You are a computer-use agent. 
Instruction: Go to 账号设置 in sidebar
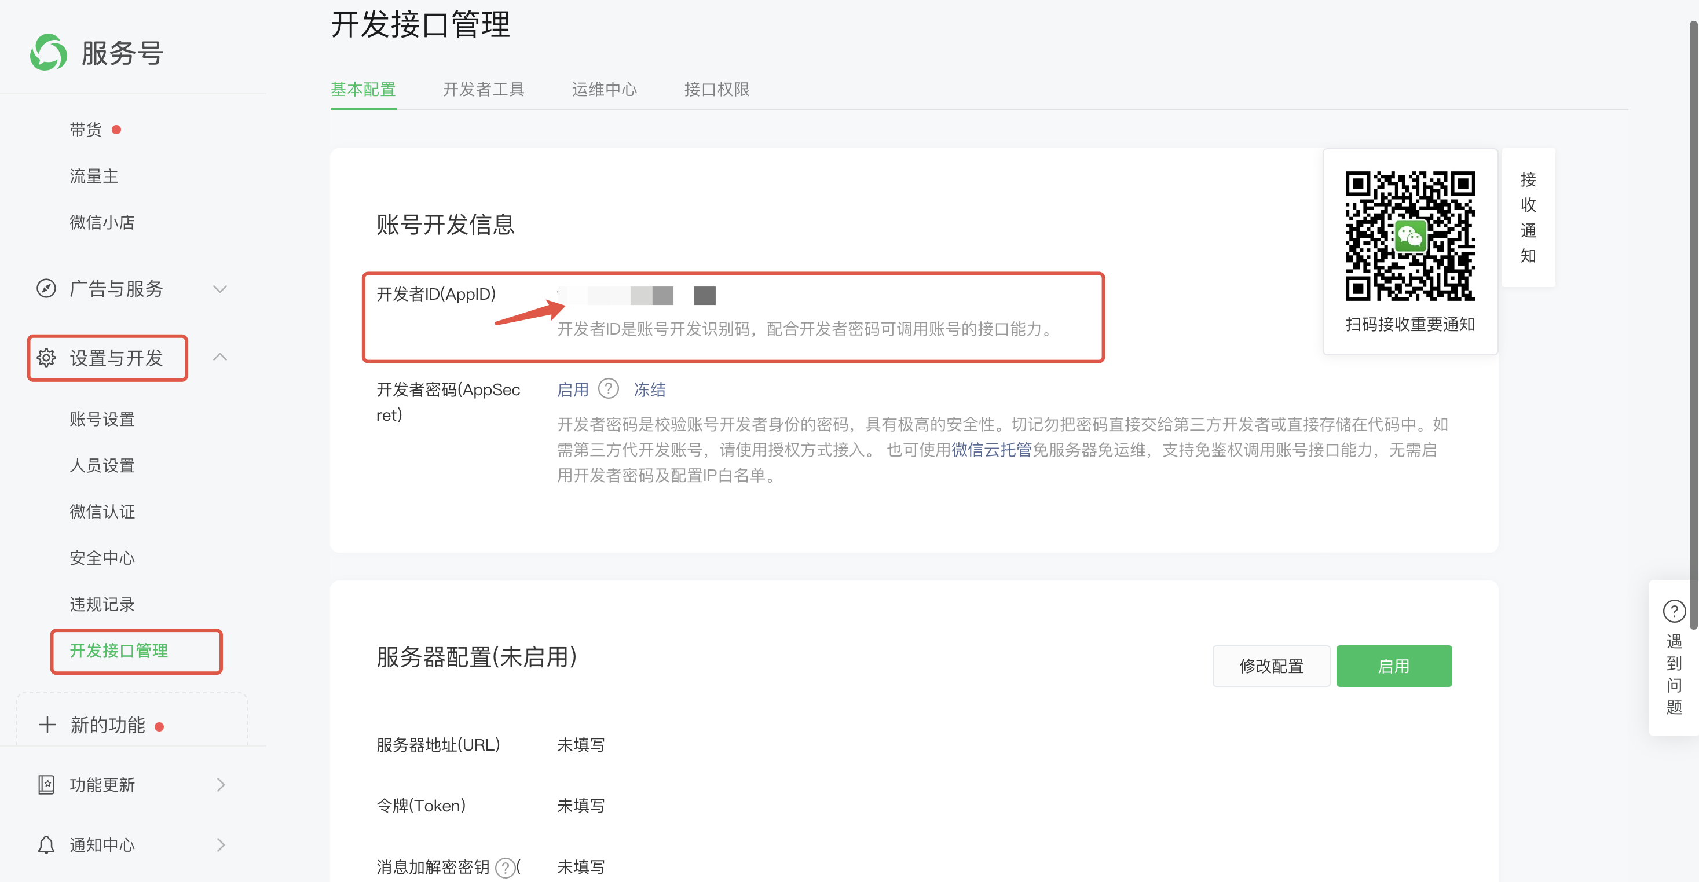pos(102,419)
